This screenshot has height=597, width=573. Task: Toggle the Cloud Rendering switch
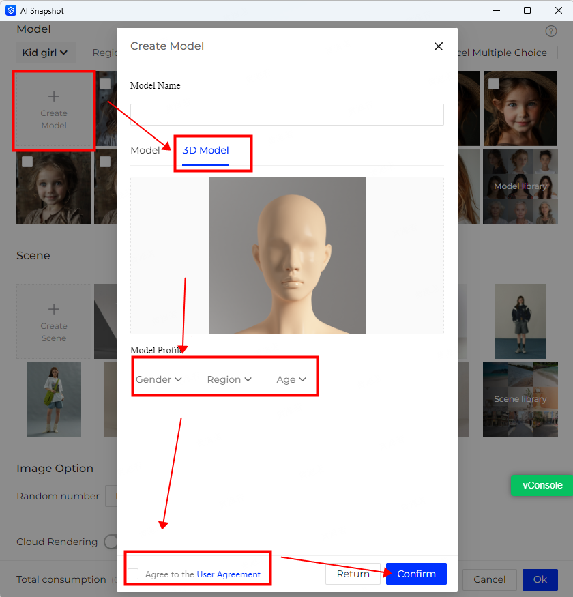coord(111,542)
